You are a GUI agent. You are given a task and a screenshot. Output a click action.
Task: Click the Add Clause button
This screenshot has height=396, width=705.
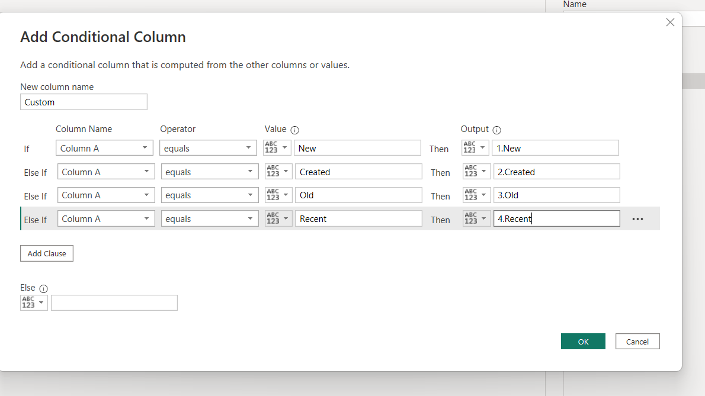(47, 253)
